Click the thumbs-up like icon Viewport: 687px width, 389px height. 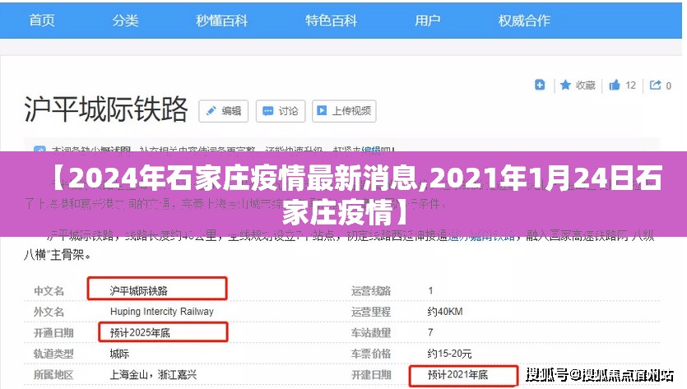coord(615,85)
